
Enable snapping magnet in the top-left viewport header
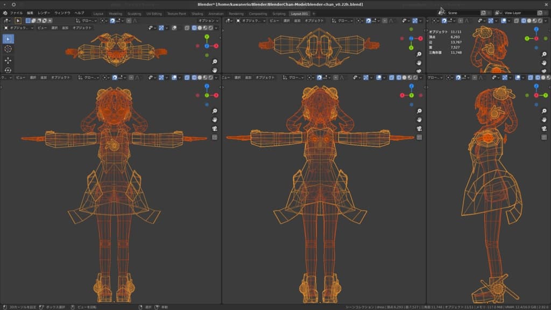(113, 20)
